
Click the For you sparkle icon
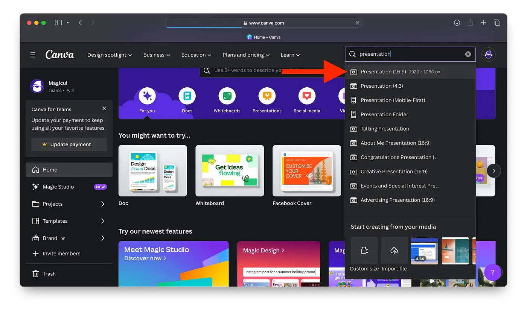147,96
